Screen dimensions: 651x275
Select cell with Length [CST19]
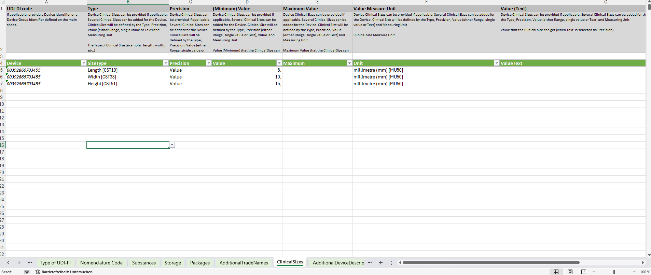tap(128, 70)
